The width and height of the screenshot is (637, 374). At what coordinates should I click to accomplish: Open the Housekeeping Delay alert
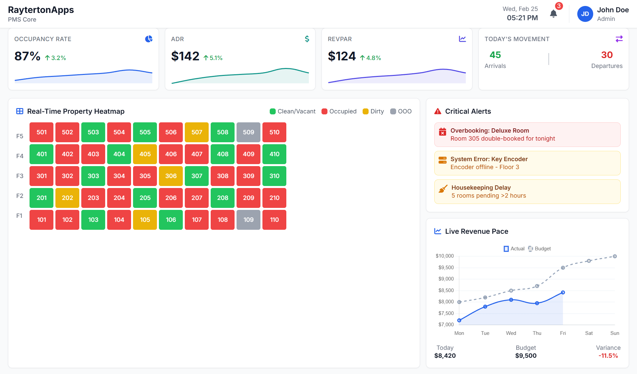coord(527,192)
